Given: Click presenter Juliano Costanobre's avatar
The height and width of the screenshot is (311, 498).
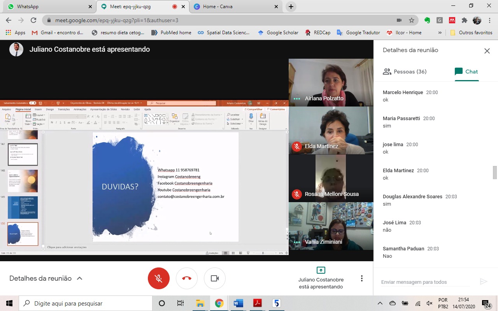Looking at the screenshot, I should [16, 49].
